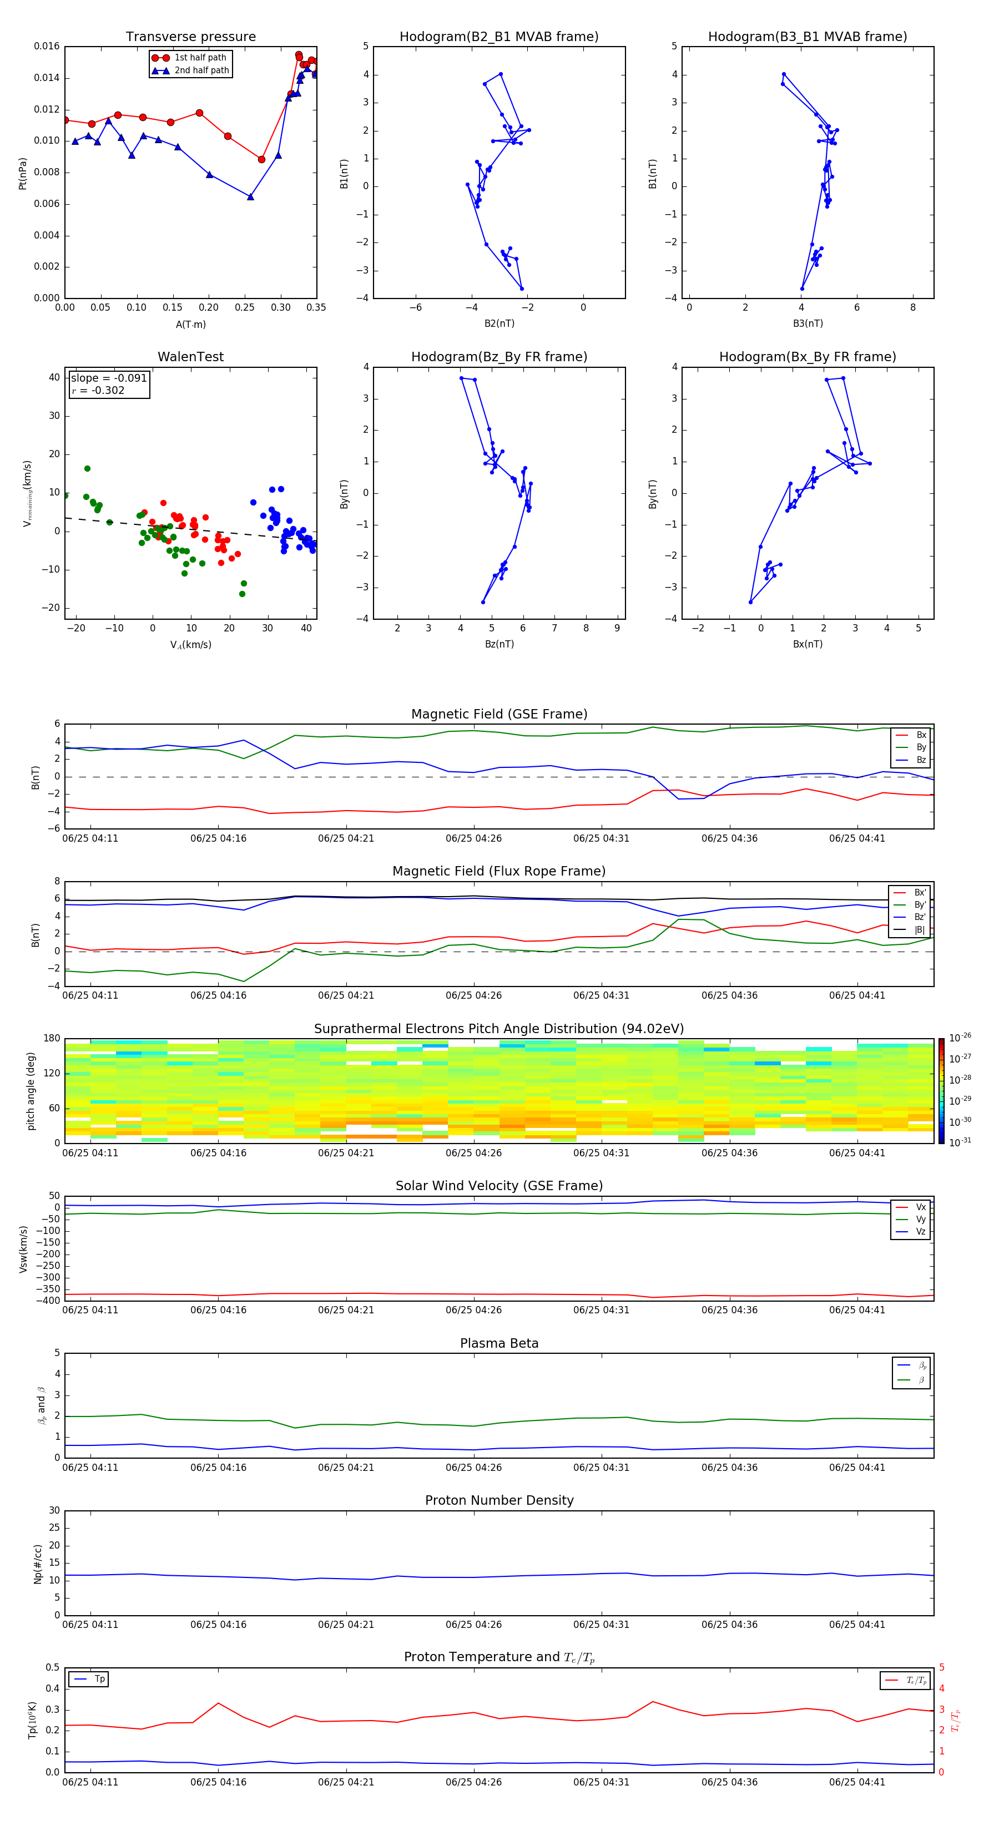Click the red 'Te/Tp' right axis label
This screenshot has width=999, height=1831.
[x=956, y=1720]
